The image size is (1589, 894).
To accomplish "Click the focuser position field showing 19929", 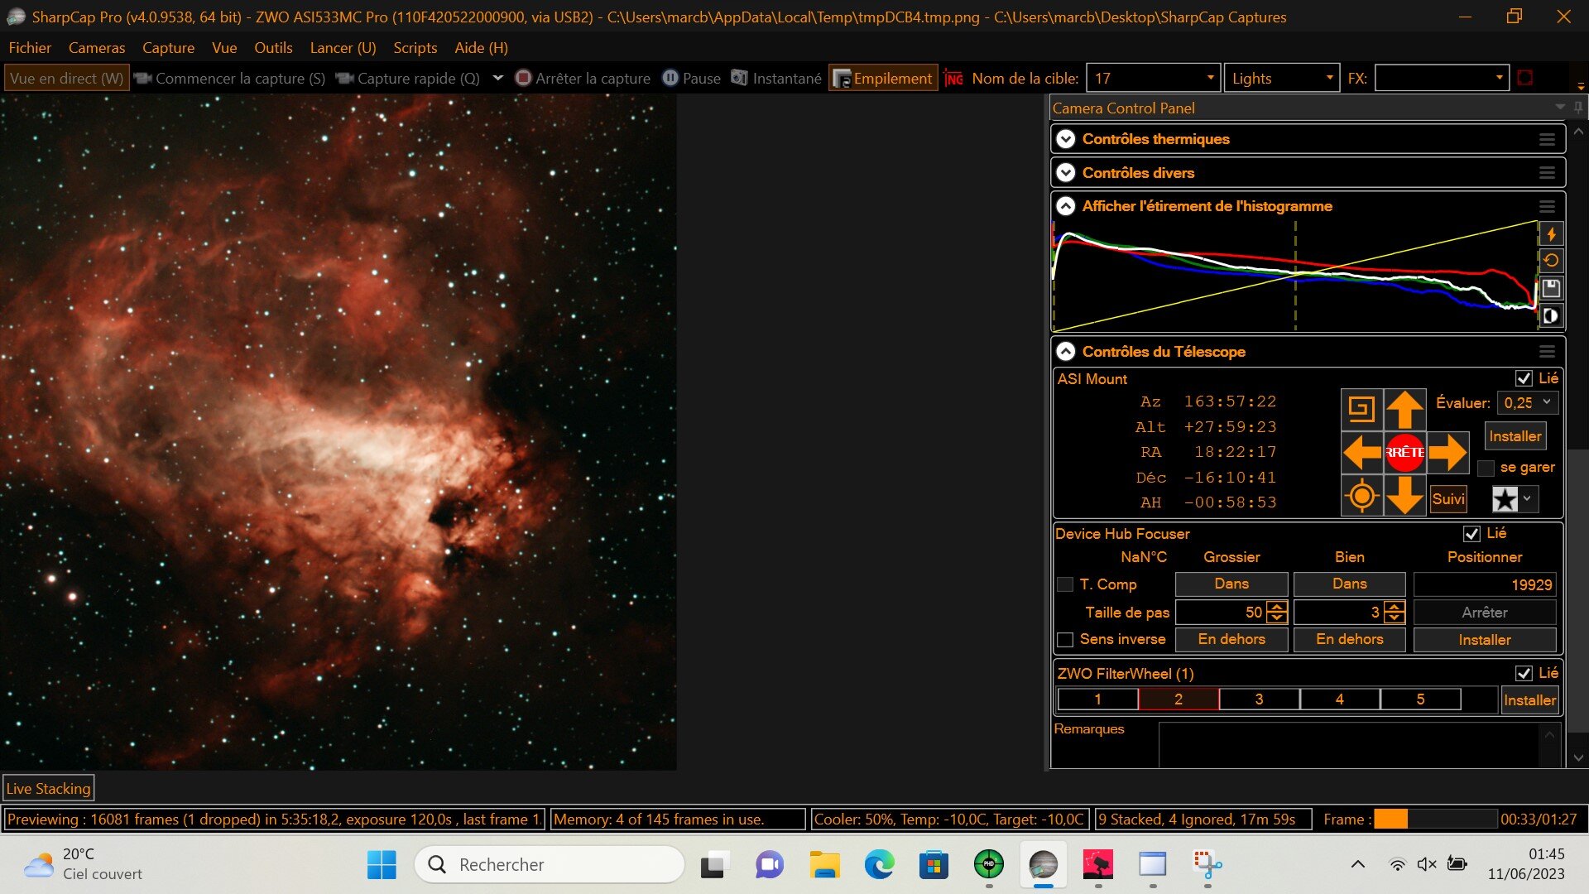I will point(1485,585).
